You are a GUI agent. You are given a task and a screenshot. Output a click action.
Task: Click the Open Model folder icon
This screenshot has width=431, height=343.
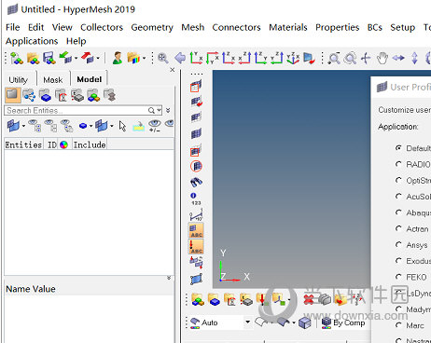point(33,58)
